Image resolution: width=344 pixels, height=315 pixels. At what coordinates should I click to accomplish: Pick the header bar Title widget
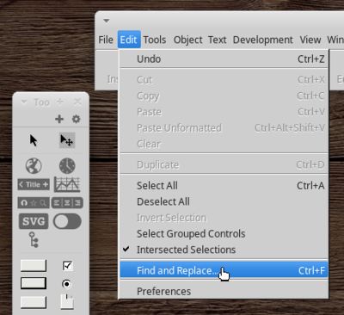tap(34, 184)
